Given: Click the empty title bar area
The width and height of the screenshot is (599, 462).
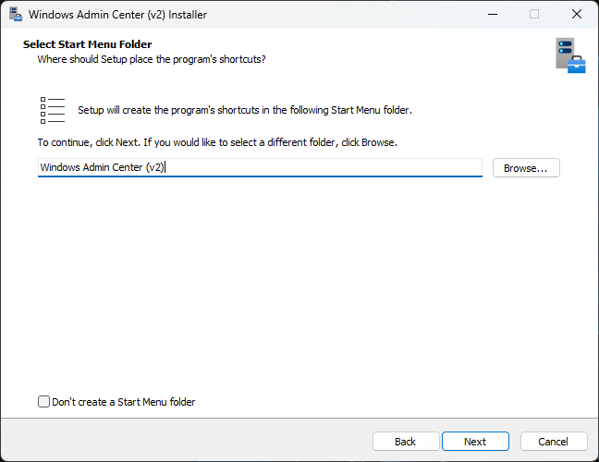Looking at the screenshot, I should [351, 15].
